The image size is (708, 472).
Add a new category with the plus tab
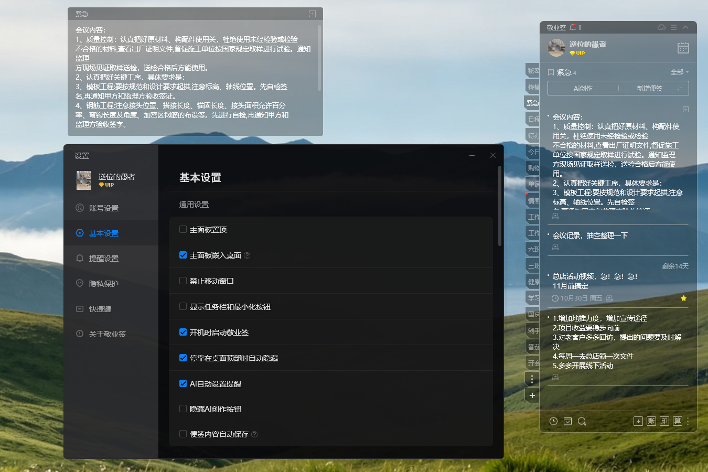(x=532, y=395)
